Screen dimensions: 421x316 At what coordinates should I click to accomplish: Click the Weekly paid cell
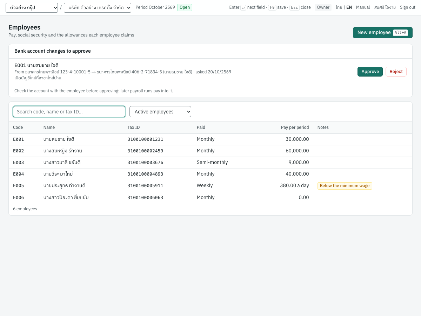click(x=205, y=186)
